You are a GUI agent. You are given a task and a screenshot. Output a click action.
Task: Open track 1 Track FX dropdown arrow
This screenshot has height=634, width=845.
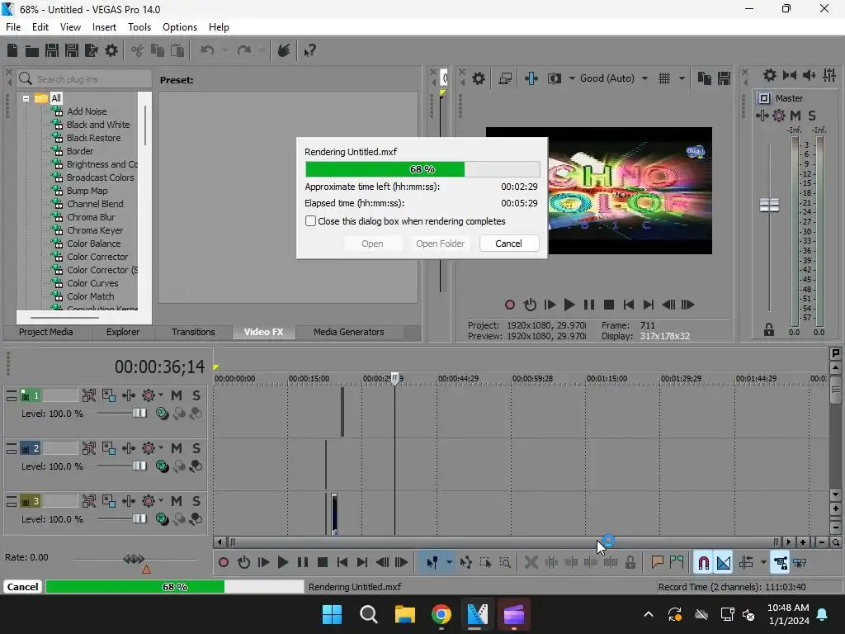click(x=161, y=395)
